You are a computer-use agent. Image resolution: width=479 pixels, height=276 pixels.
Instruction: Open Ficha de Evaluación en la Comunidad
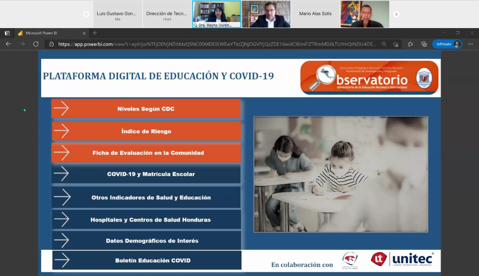pos(146,153)
